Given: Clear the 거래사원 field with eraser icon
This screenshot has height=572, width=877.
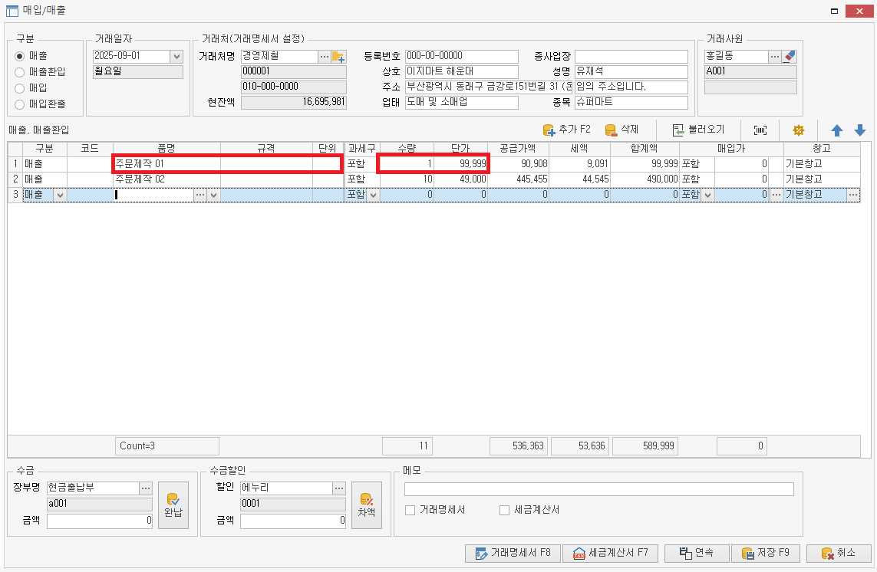Looking at the screenshot, I should tap(790, 57).
